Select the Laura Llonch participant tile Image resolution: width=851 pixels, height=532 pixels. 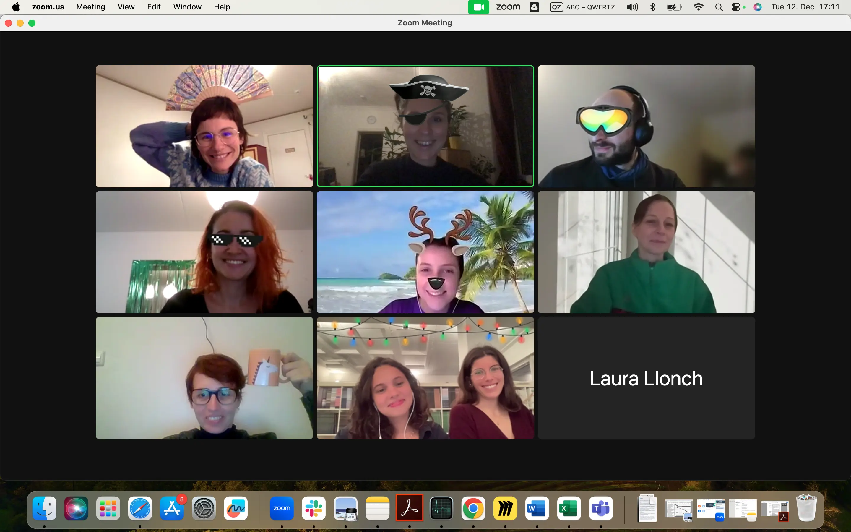click(646, 378)
